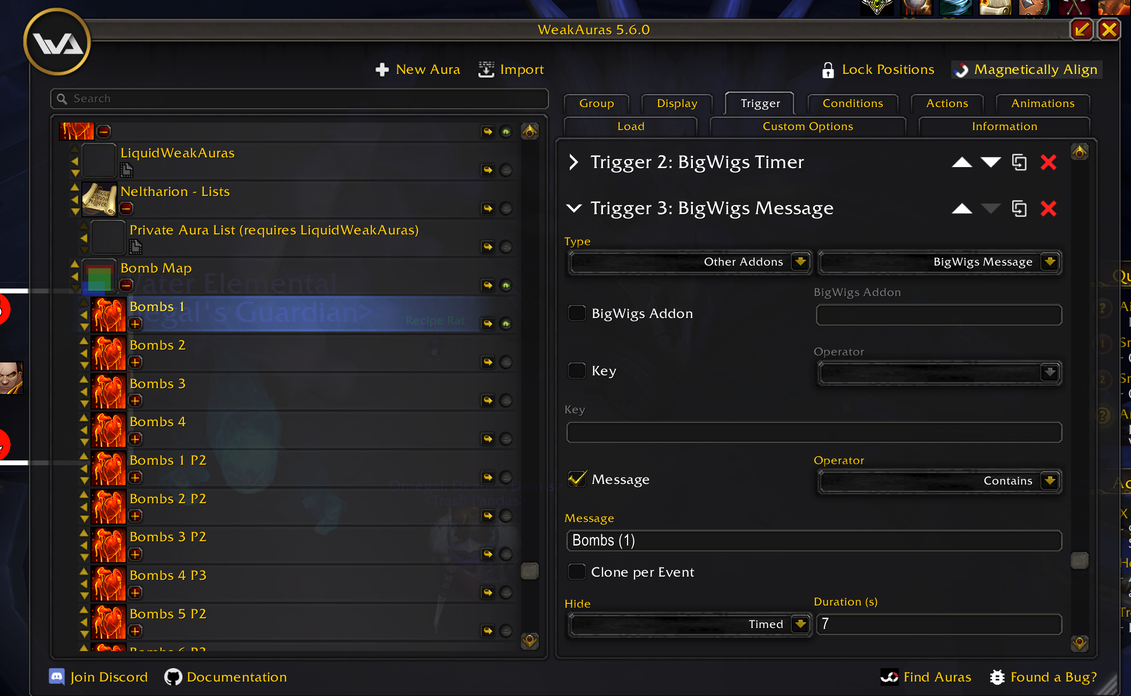Image resolution: width=1131 pixels, height=696 pixels.
Task: Open the Custom Options tab
Action: pyautogui.click(x=807, y=126)
